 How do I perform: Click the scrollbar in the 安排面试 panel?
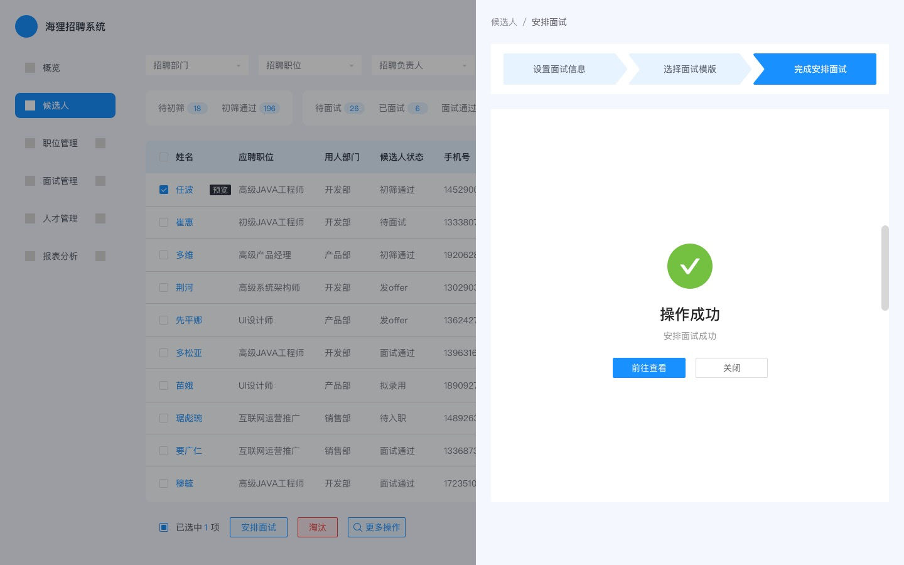885,268
